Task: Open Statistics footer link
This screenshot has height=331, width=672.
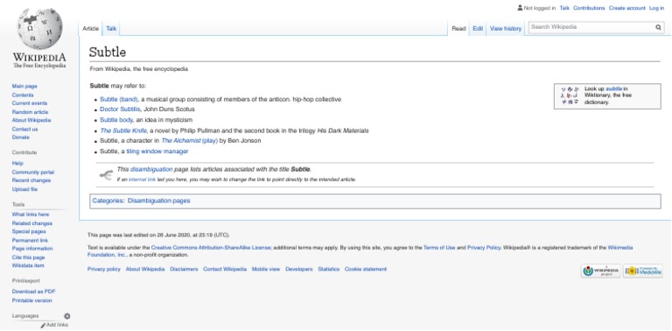Action: tap(329, 269)
